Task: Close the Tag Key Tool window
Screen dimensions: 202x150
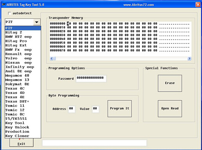Action: click(198, 5)
